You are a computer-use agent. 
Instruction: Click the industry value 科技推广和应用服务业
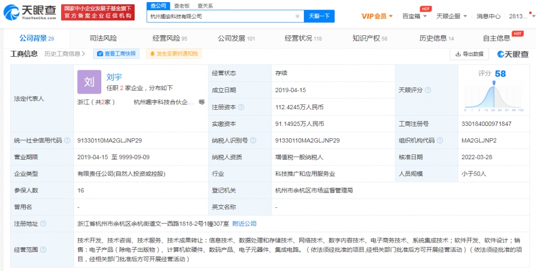coord(306,174)
